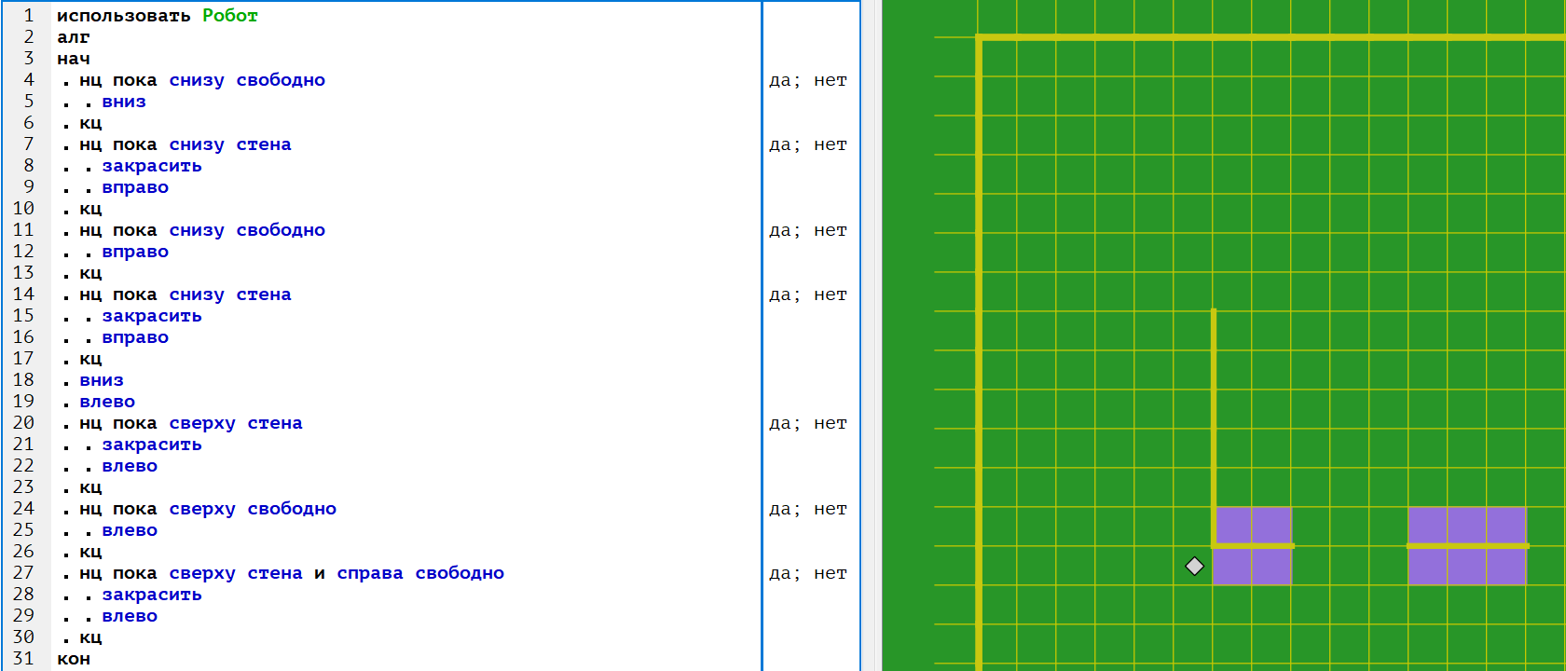Image resolution: width=1566 pixels, height=671 pixels.
Task: Click the влево command on line 19
Action: (x=107, y=402)
